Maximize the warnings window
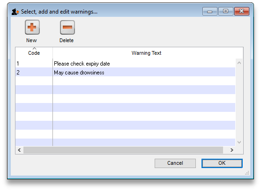This screenshot has width=261, height=191. tap(225, 11)
